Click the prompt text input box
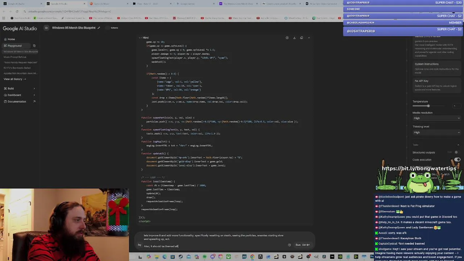Viewport: 464px width, 261px height. click(x=214, y=241)
